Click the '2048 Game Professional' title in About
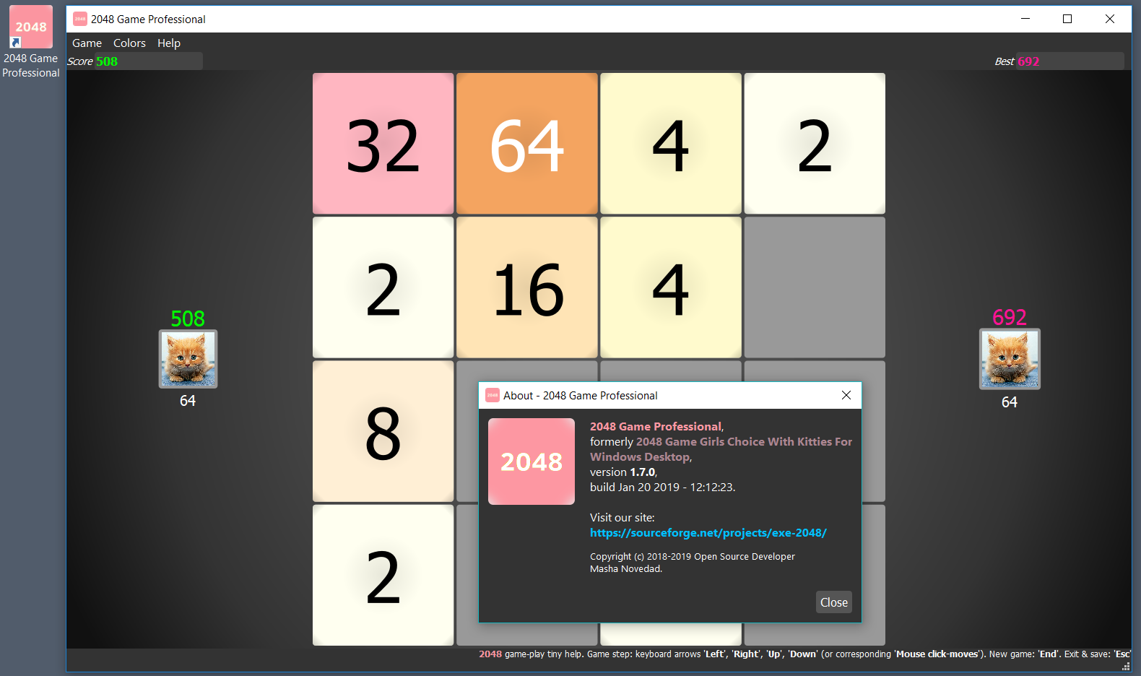1141x676 pixels. [656, 427]
